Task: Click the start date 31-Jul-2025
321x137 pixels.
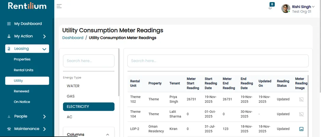Action: 210,129
